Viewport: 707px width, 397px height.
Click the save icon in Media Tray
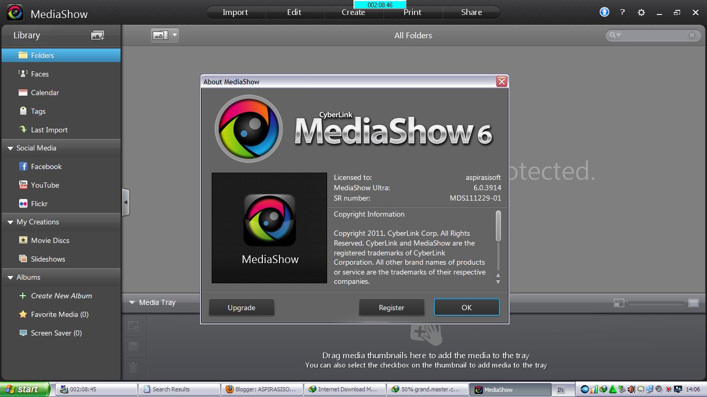[133, 346]
